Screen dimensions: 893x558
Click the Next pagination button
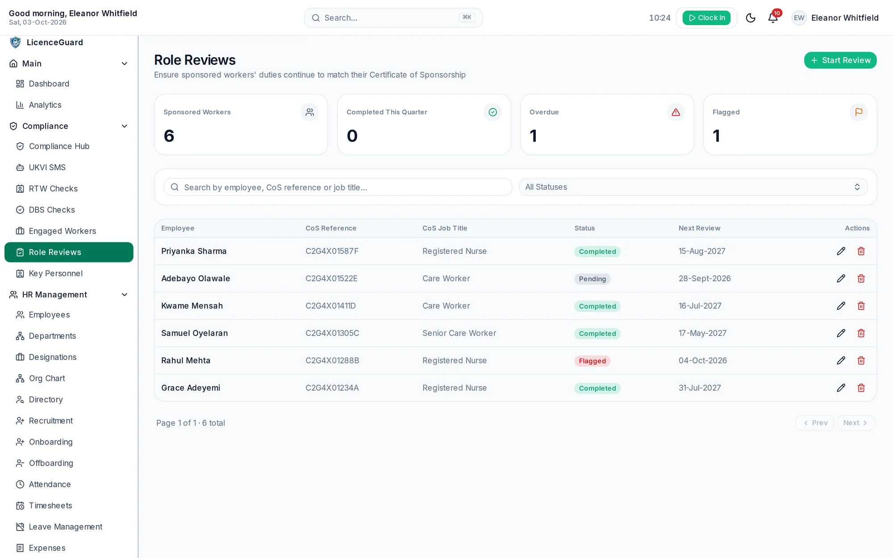[855, 423]
